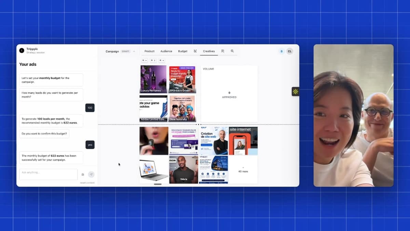Screen dimensions: 410x231
Task: Open the B user avatar
Action: pyautogui.click(x=282, y=51)
